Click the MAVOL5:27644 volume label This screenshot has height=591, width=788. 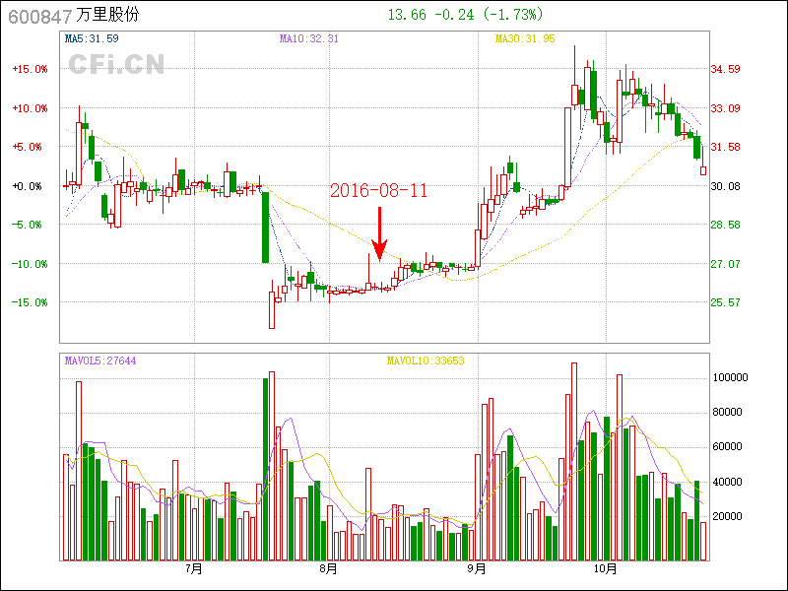(100, 361)
